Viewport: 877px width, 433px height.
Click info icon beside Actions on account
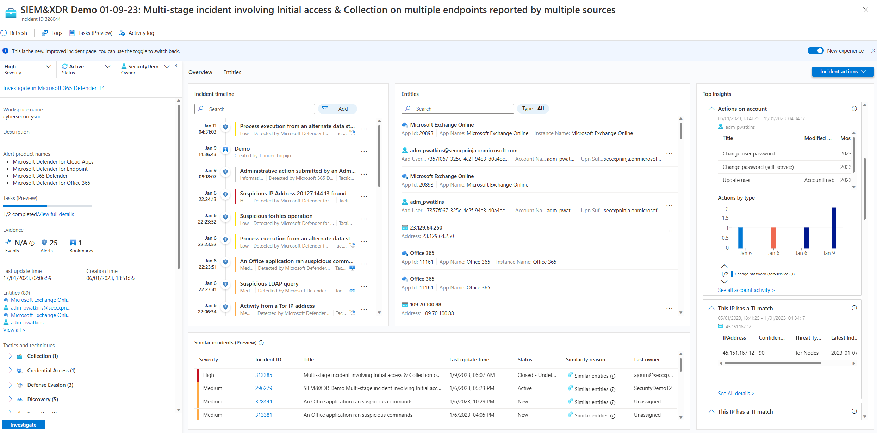point(854,109)
